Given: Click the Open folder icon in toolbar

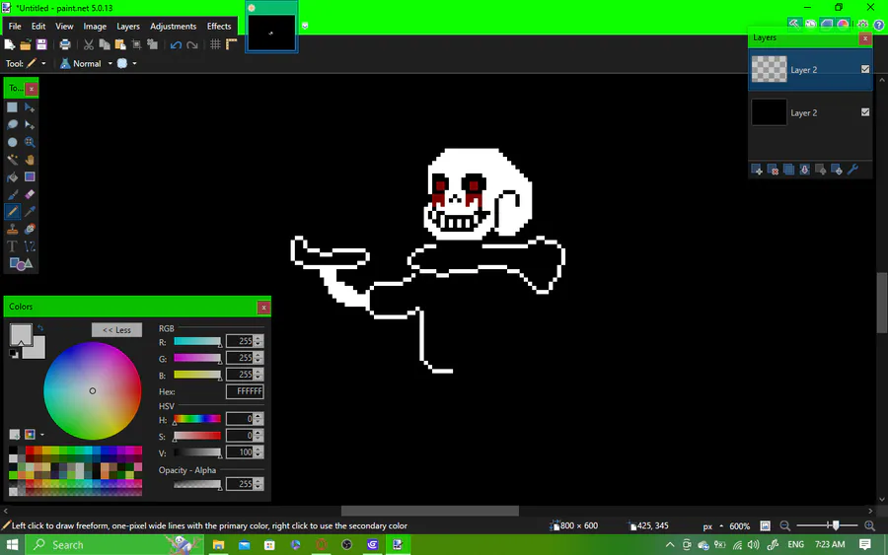Looking at the screenshot, I should [26, 44].
